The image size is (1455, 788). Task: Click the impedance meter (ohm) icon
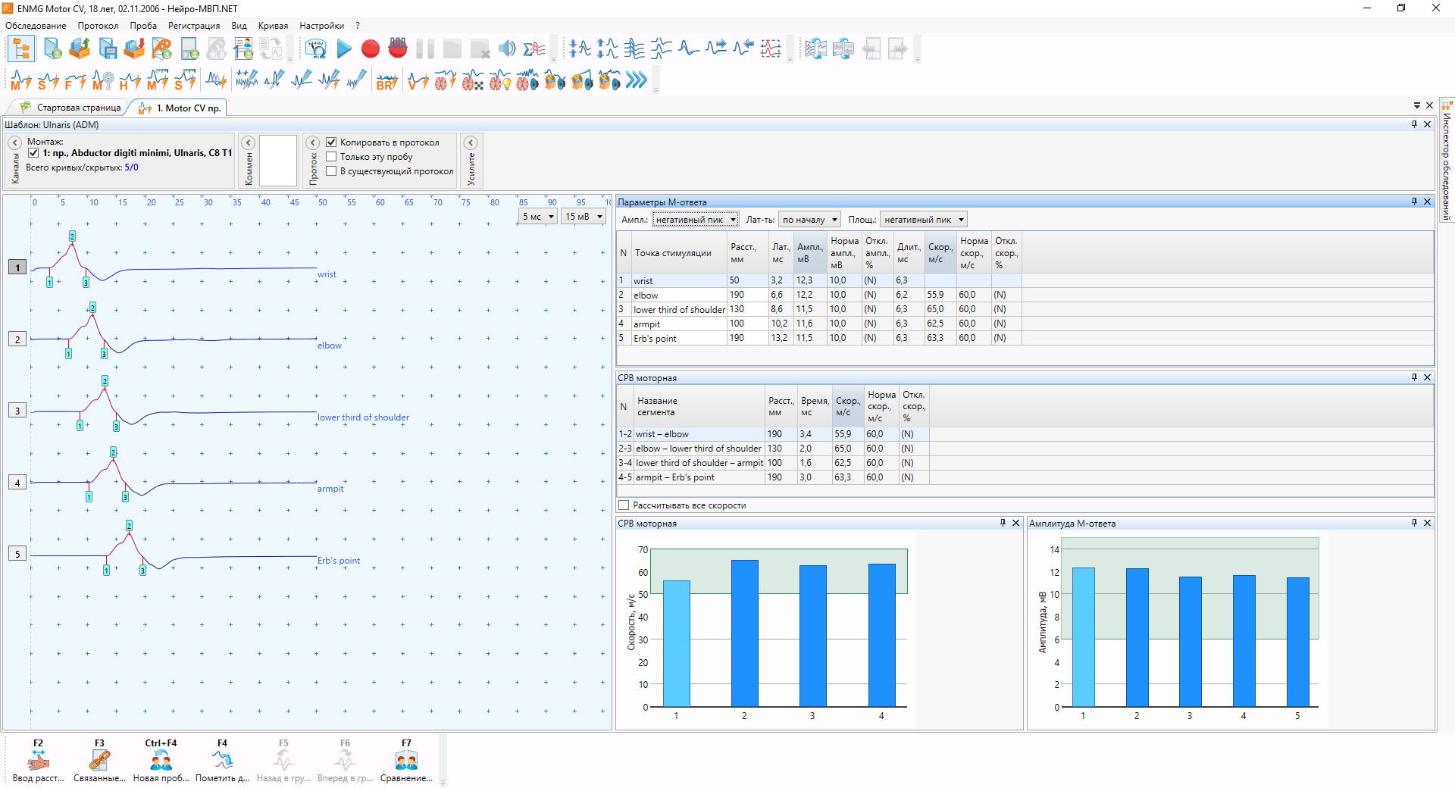(316, 49)
